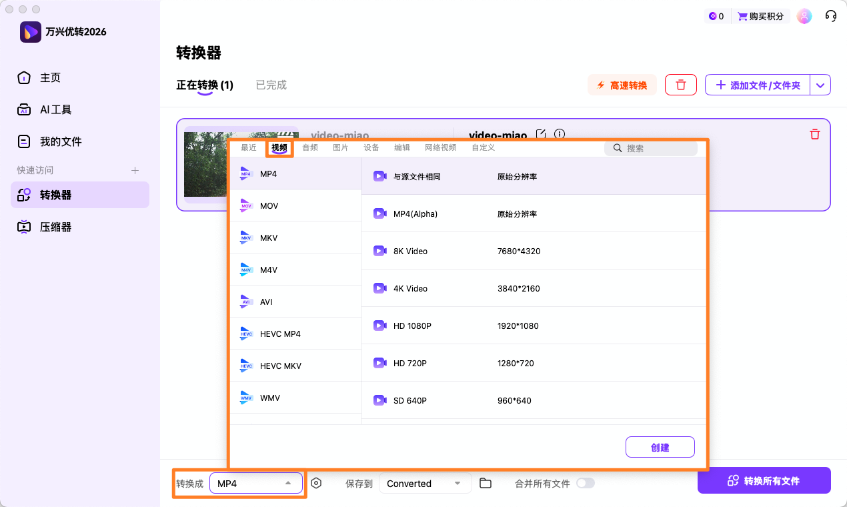
Task: Enable the 合并所有文件 merge switch
Action: point(586,482)
